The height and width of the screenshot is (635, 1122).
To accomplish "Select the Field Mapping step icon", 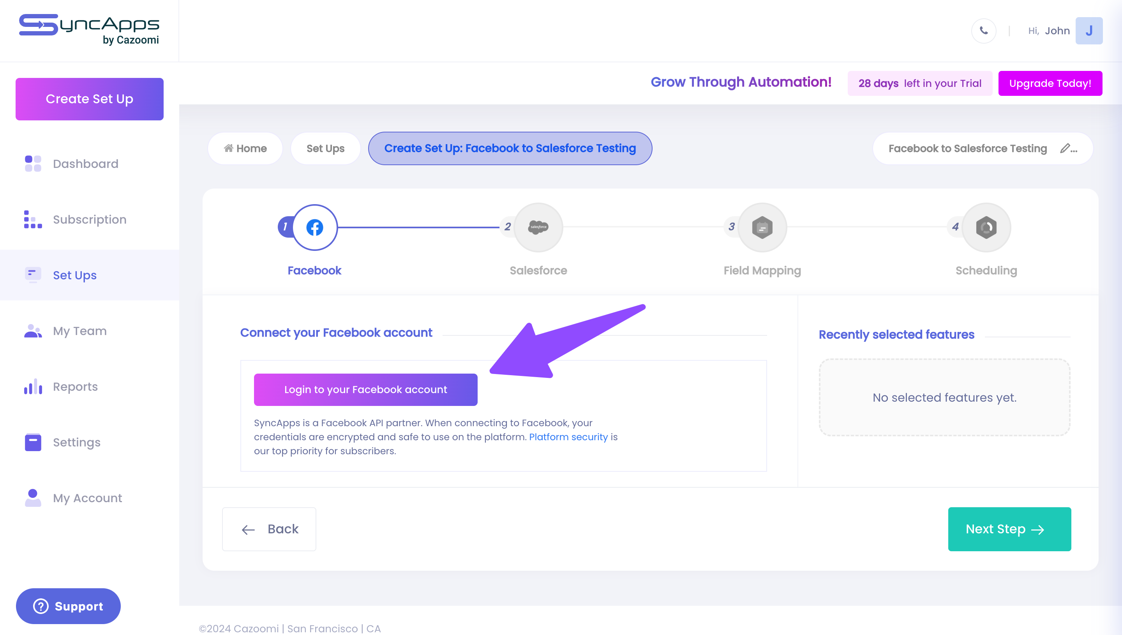I will point(762,227).
